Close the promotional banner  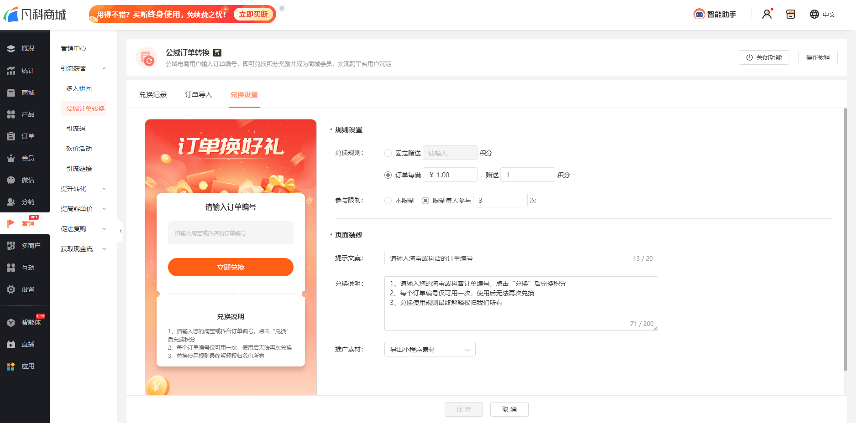(282, 8)
